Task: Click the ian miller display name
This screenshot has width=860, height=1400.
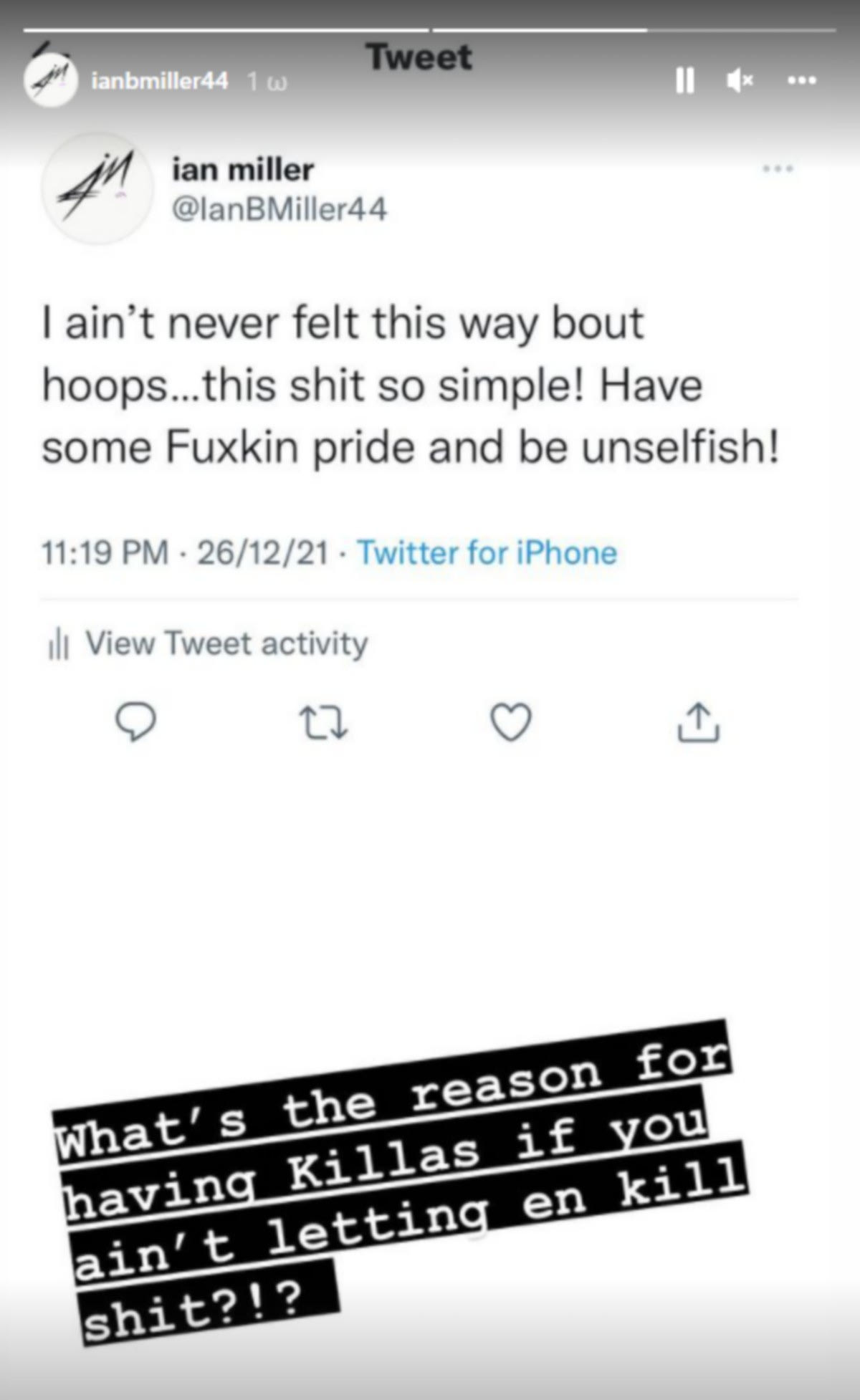Action: [243, 170]
